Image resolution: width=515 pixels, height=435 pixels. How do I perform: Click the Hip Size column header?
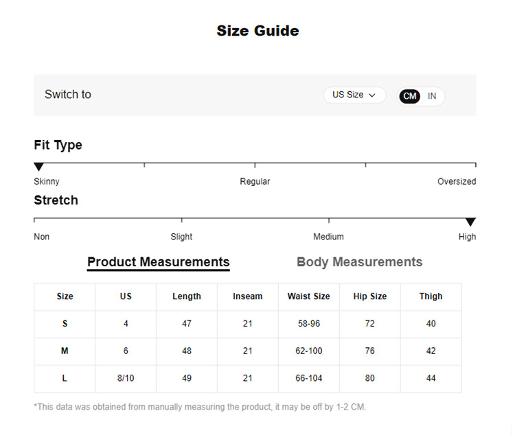[369, 296]
